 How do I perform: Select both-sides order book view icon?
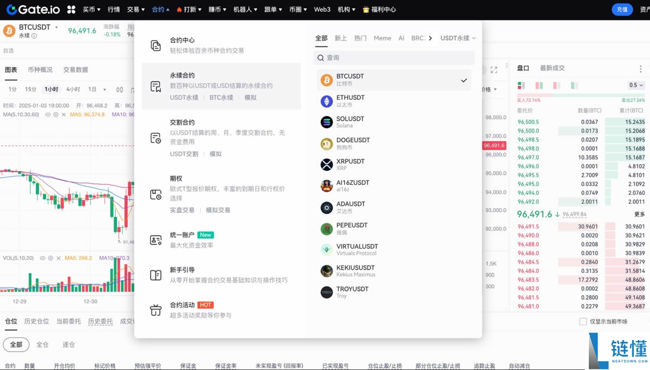click(x=521, y=85)
